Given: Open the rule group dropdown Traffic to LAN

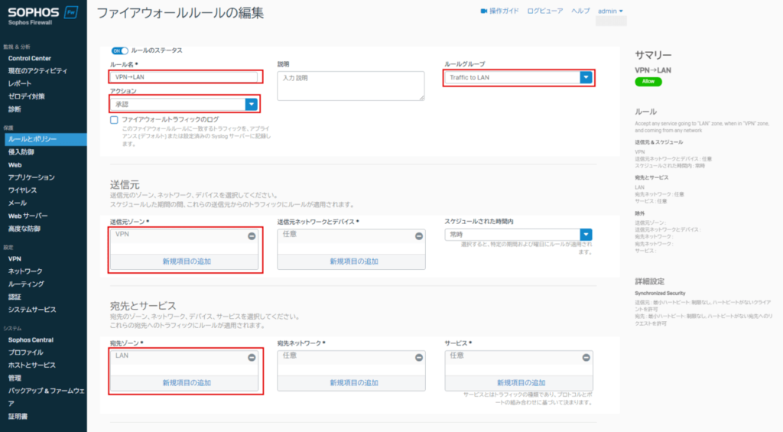Looking at the screenshot, I should (x=519, y=77).
